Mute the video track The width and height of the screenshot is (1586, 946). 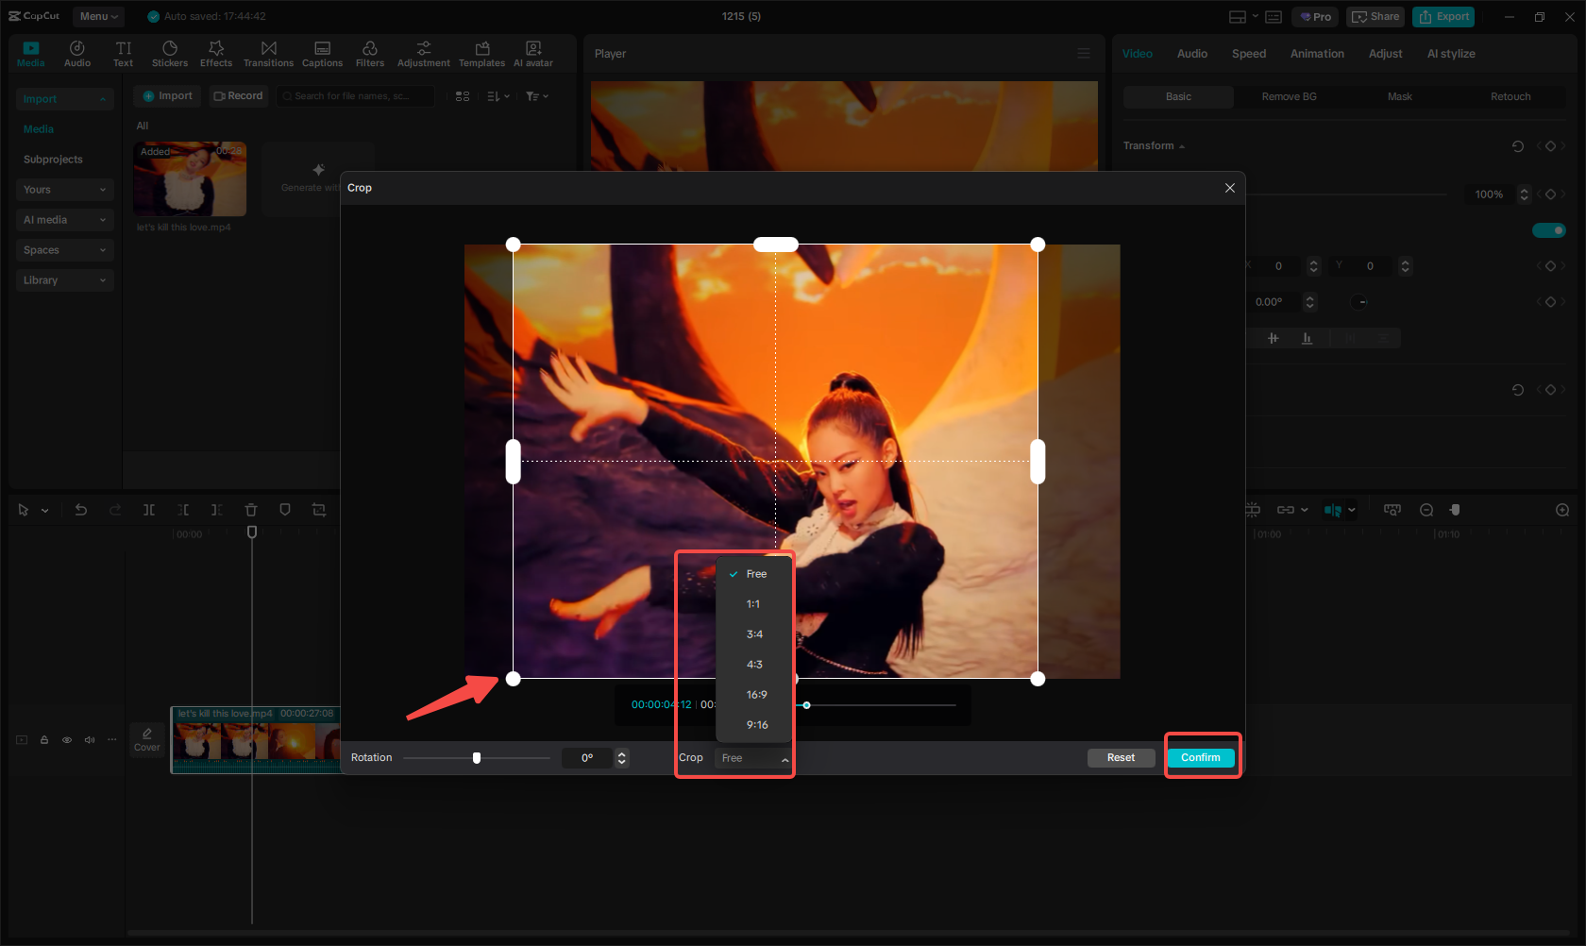click(89, 740)
